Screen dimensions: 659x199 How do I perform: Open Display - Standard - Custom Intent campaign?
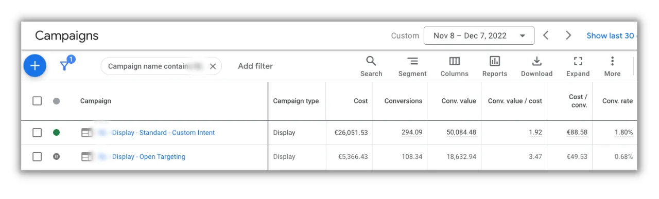[x=163, y=133]
